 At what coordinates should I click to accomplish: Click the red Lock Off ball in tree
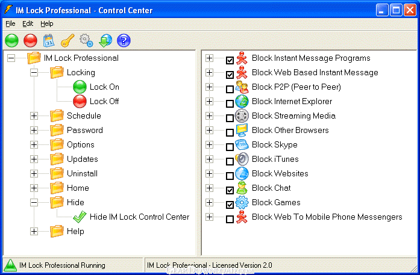tap(80, 101)
